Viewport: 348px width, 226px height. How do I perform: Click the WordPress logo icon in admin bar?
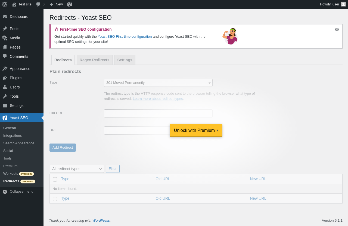pyautogui.click(x=5, y=4)
